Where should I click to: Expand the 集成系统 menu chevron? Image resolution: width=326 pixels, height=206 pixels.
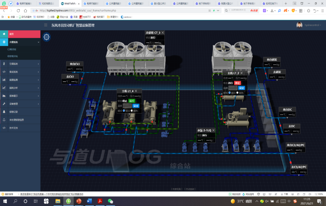39,72
